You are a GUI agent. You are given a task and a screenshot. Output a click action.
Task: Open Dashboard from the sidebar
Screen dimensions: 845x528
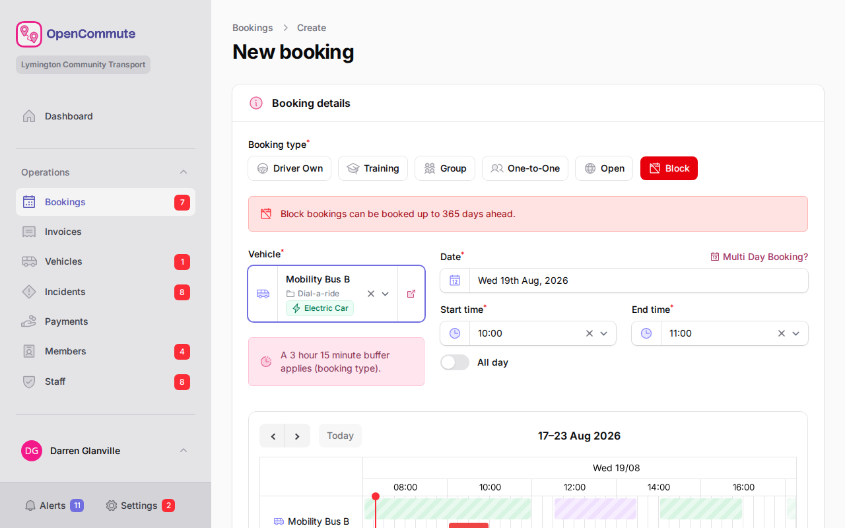pyautogui.click(x=106, y=116)
